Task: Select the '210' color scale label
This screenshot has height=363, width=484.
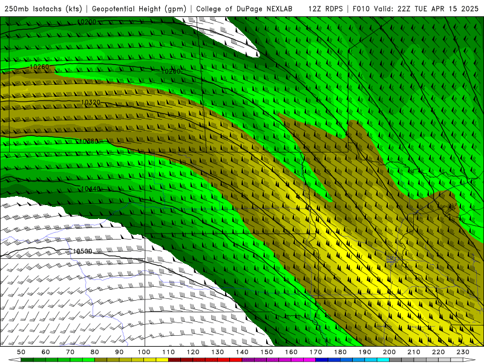Action: click(414, 352)
